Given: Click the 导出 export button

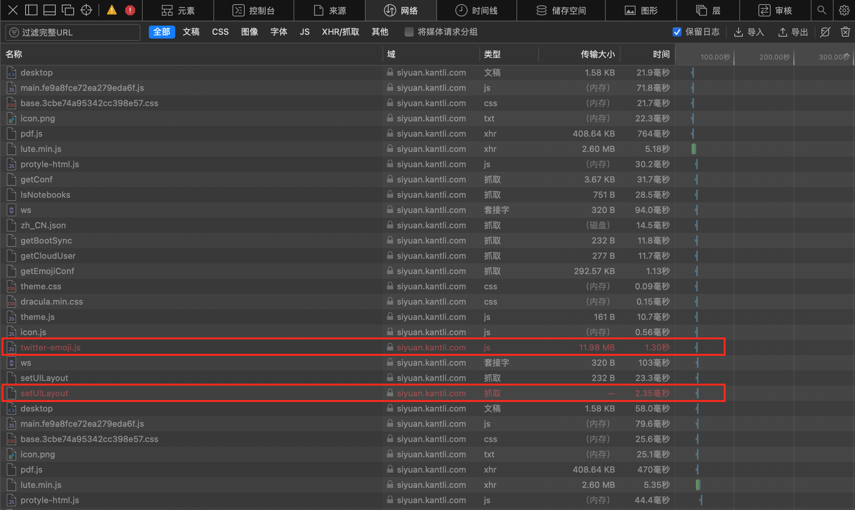Looking at the screenshot, I should pos(793,32).
